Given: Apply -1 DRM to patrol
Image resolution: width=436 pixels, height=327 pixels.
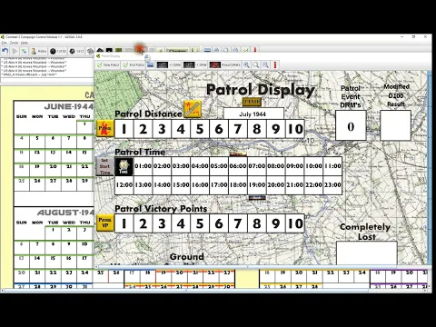Looking at the screenshot, I should (x=195, y=64).
